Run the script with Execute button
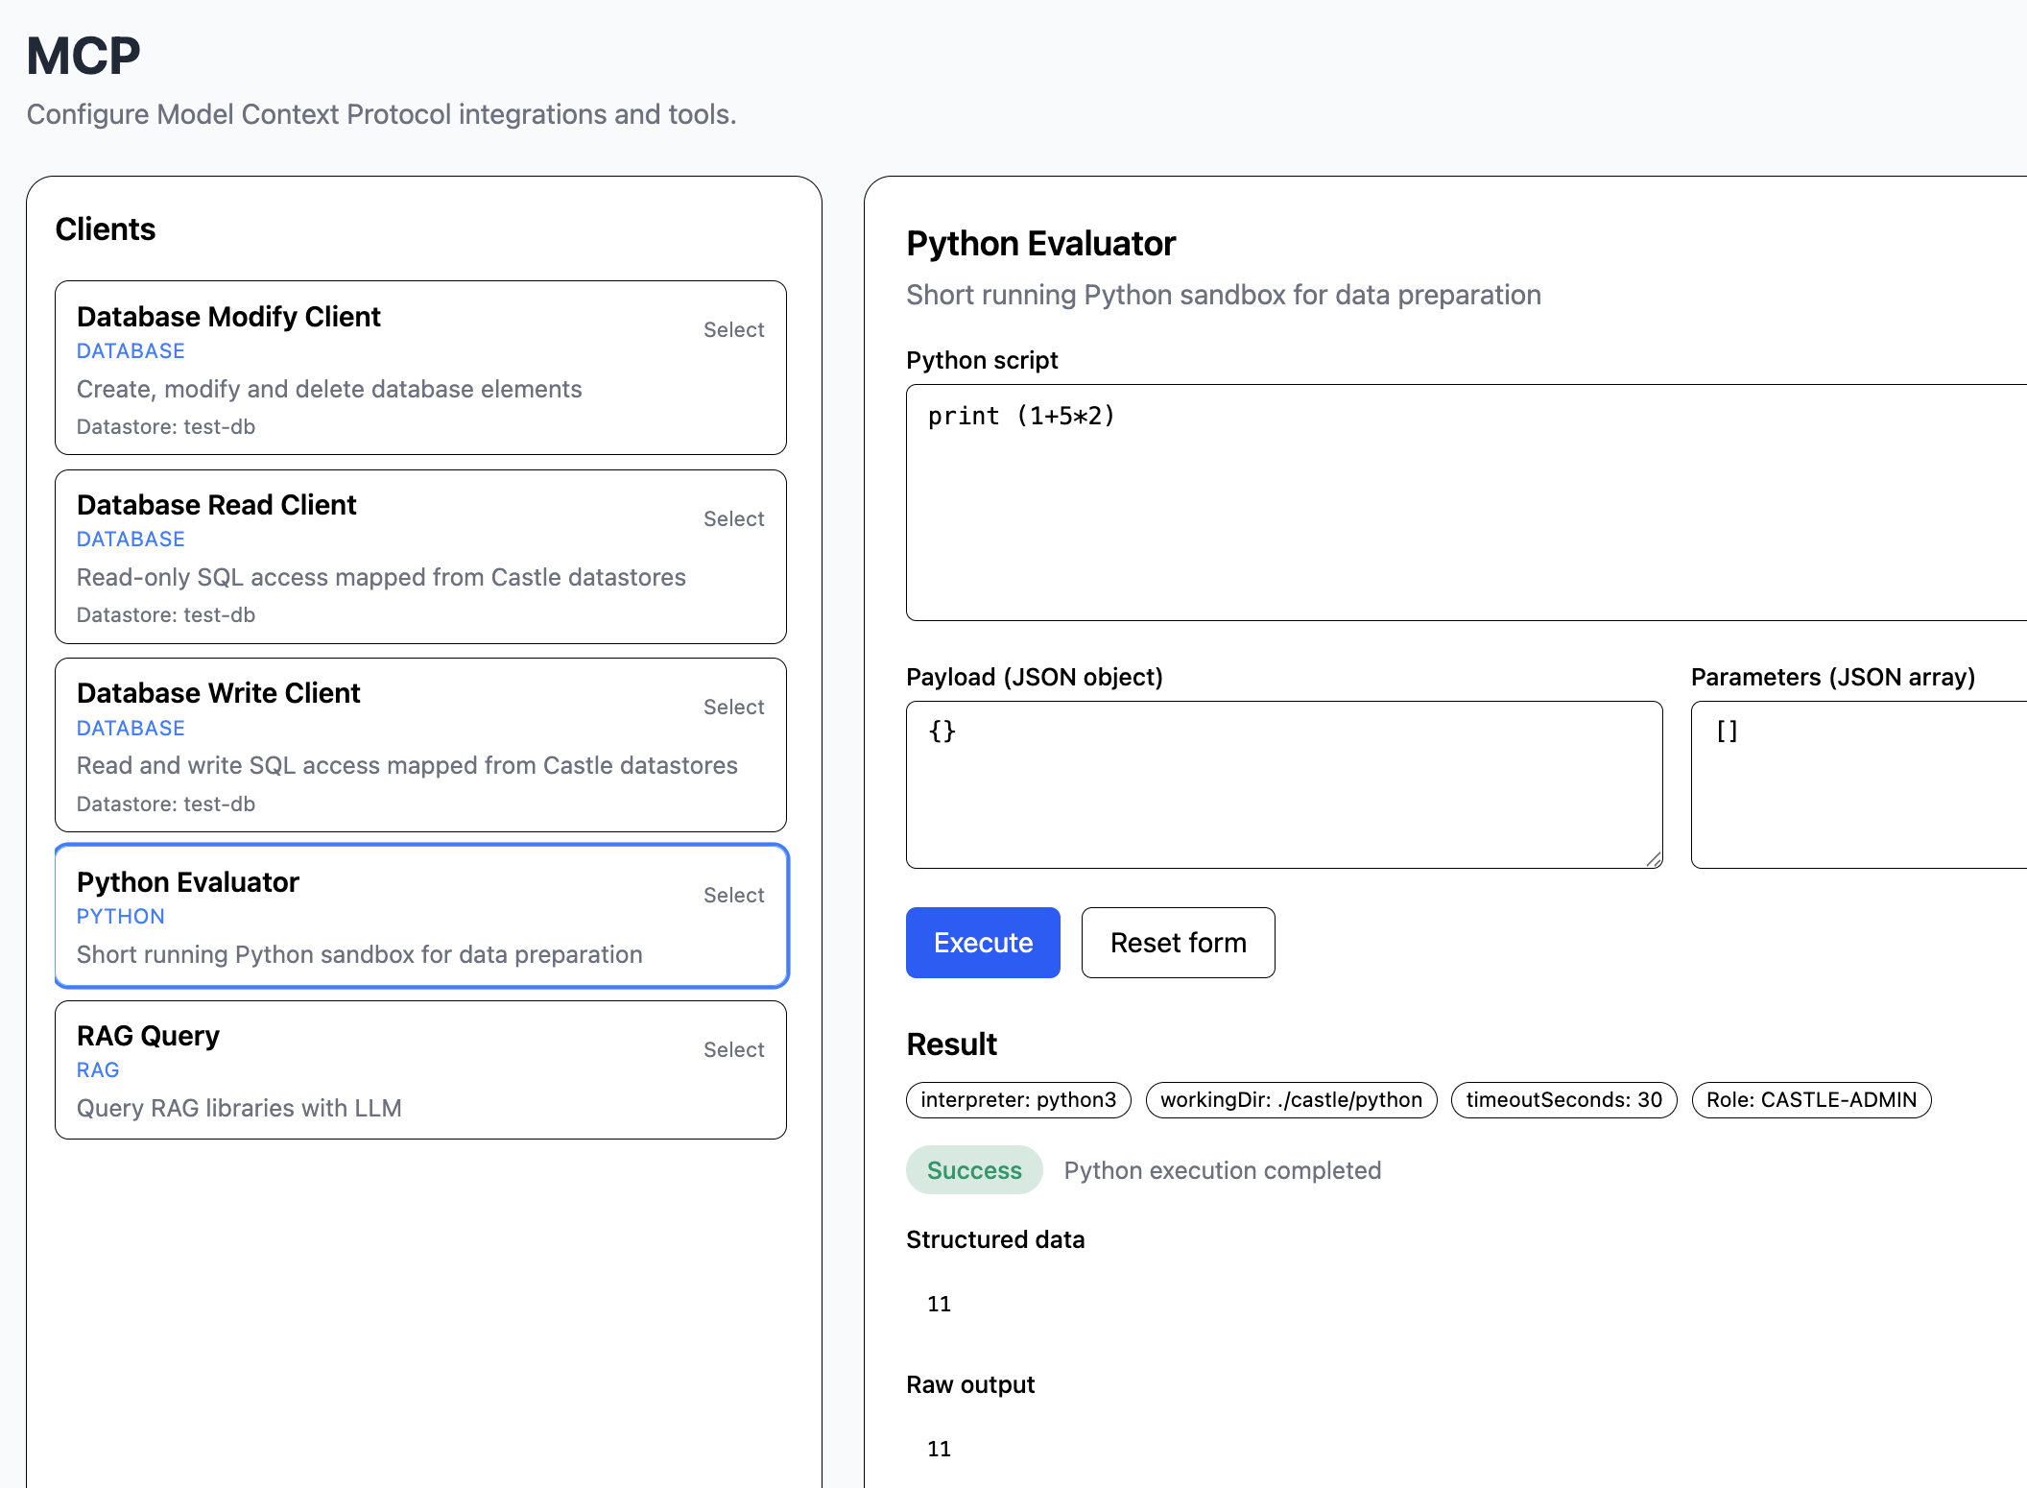 coord(983,943)
